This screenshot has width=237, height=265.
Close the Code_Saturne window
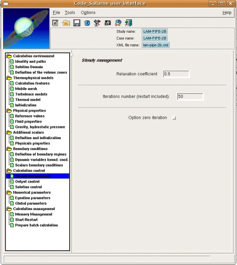pos(230,4)
